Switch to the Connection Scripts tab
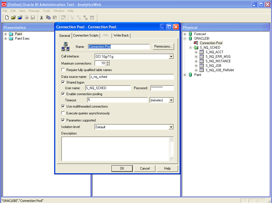Image resolution: width=272 pixels, height=203 pixels. tap(86, 35)
